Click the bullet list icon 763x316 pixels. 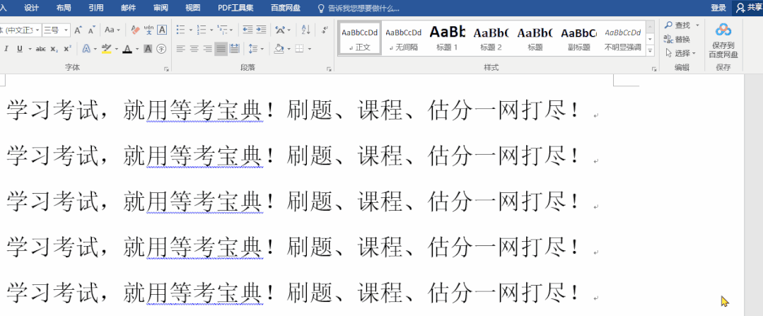point(180,30)
